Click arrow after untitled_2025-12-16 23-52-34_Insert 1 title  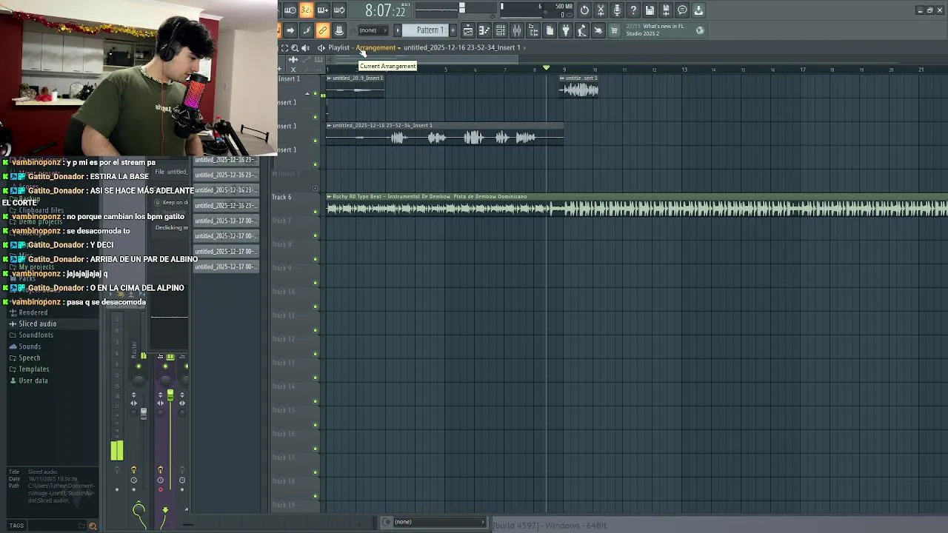524,47
